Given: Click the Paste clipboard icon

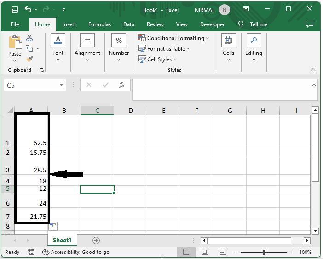Looking at the screenshot, I should pyautogui.click(x=15, y=41).
